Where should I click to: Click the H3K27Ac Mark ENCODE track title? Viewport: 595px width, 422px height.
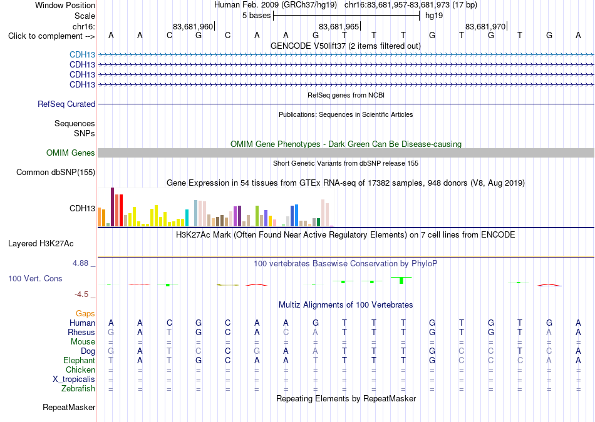coord(346,235)
